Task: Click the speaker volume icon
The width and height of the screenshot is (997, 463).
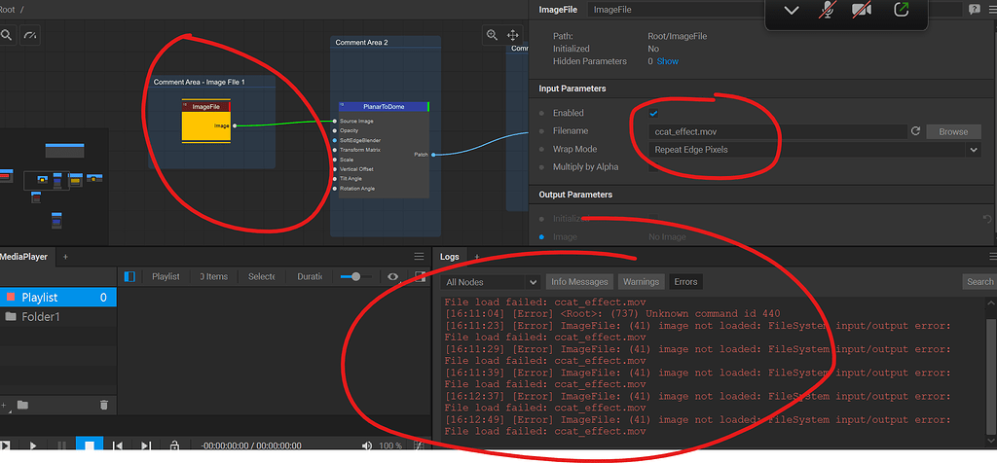Action: coord(367,445)
